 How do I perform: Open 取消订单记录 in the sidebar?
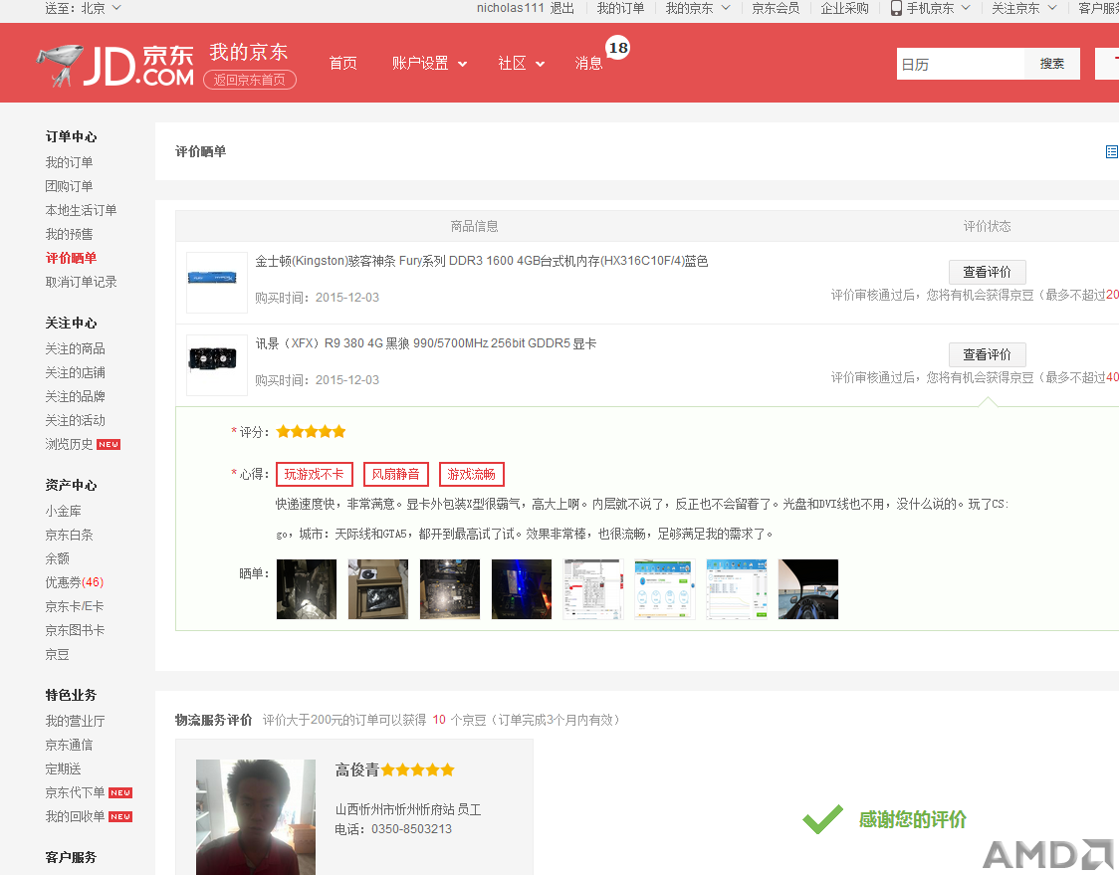point(81,282)
